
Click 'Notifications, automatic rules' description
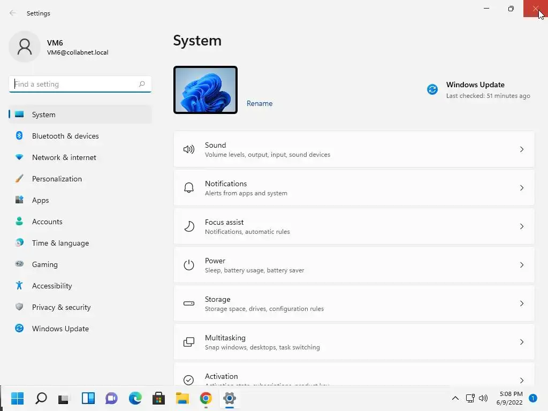[247, 232]
